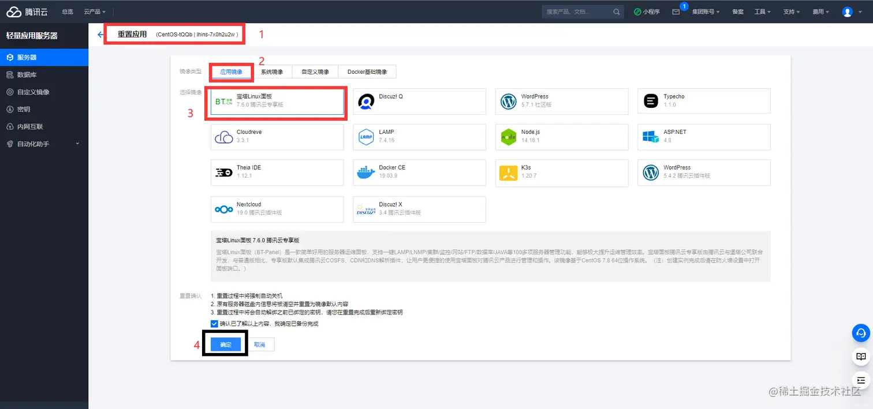Screen dimensions: 873x409
Task: Click the 1.20.7 version text under K3s
Action: click(x=528, y=175)
